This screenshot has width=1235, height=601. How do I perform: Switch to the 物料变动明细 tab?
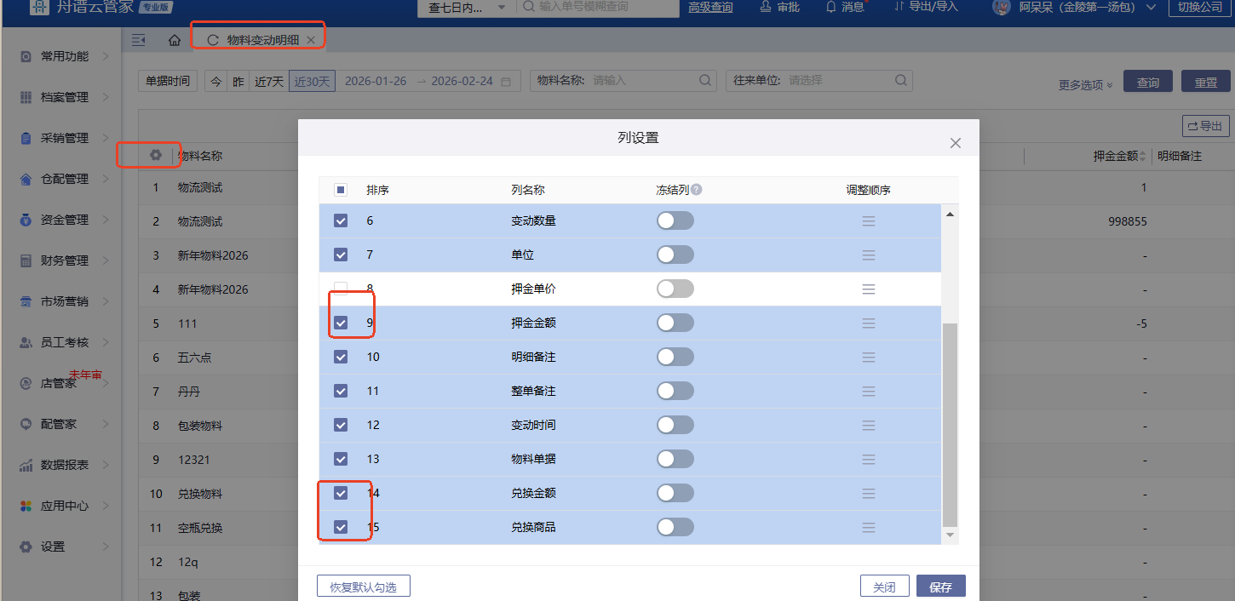[x=262, y=40]
